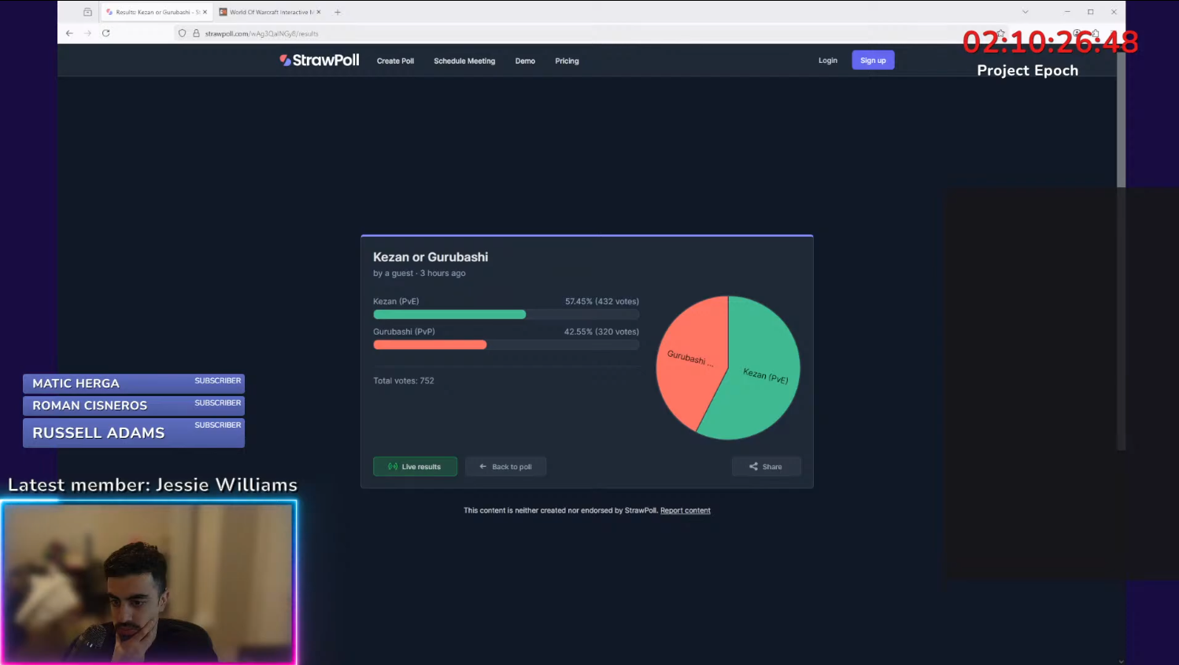
Task: Open the list all tabs dropdown
Action: [1025, 12]
